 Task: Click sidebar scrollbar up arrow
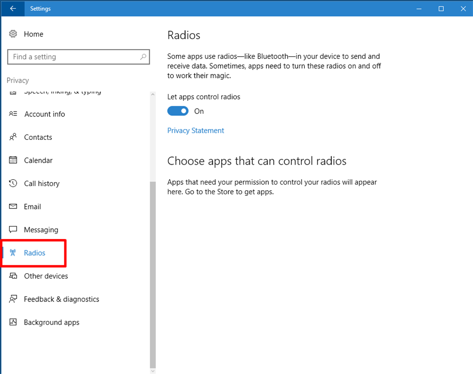(153, 94)
